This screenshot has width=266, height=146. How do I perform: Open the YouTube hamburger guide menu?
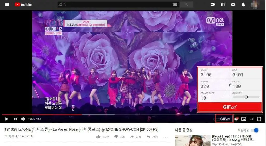[7, 4]
